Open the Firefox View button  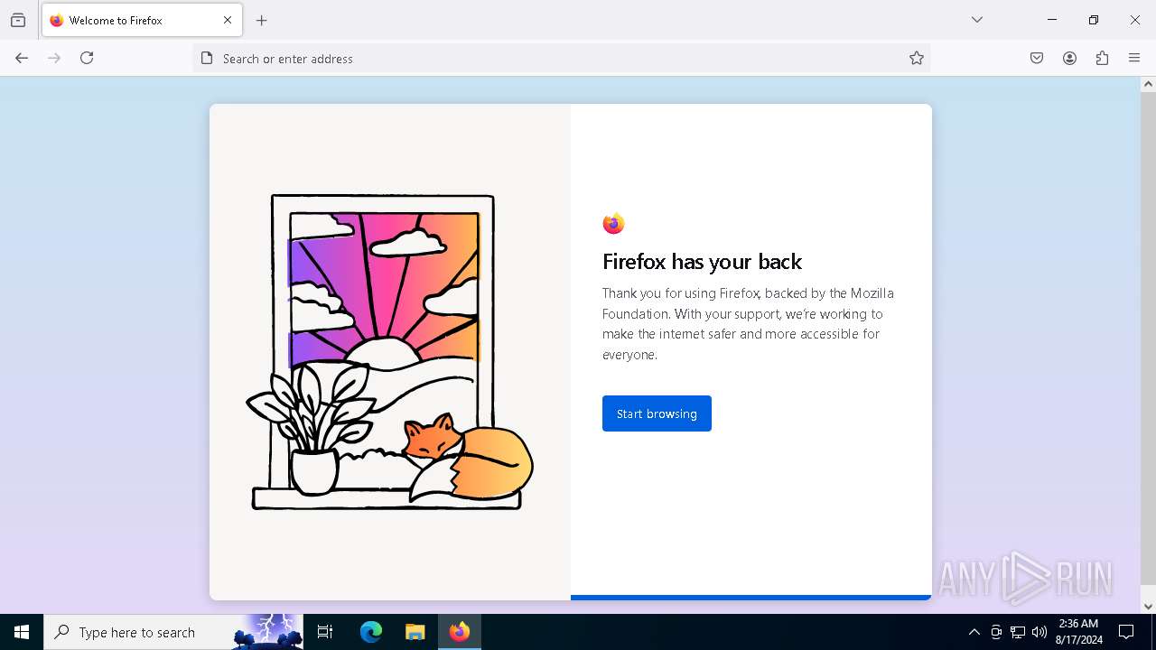coord(18,20)
